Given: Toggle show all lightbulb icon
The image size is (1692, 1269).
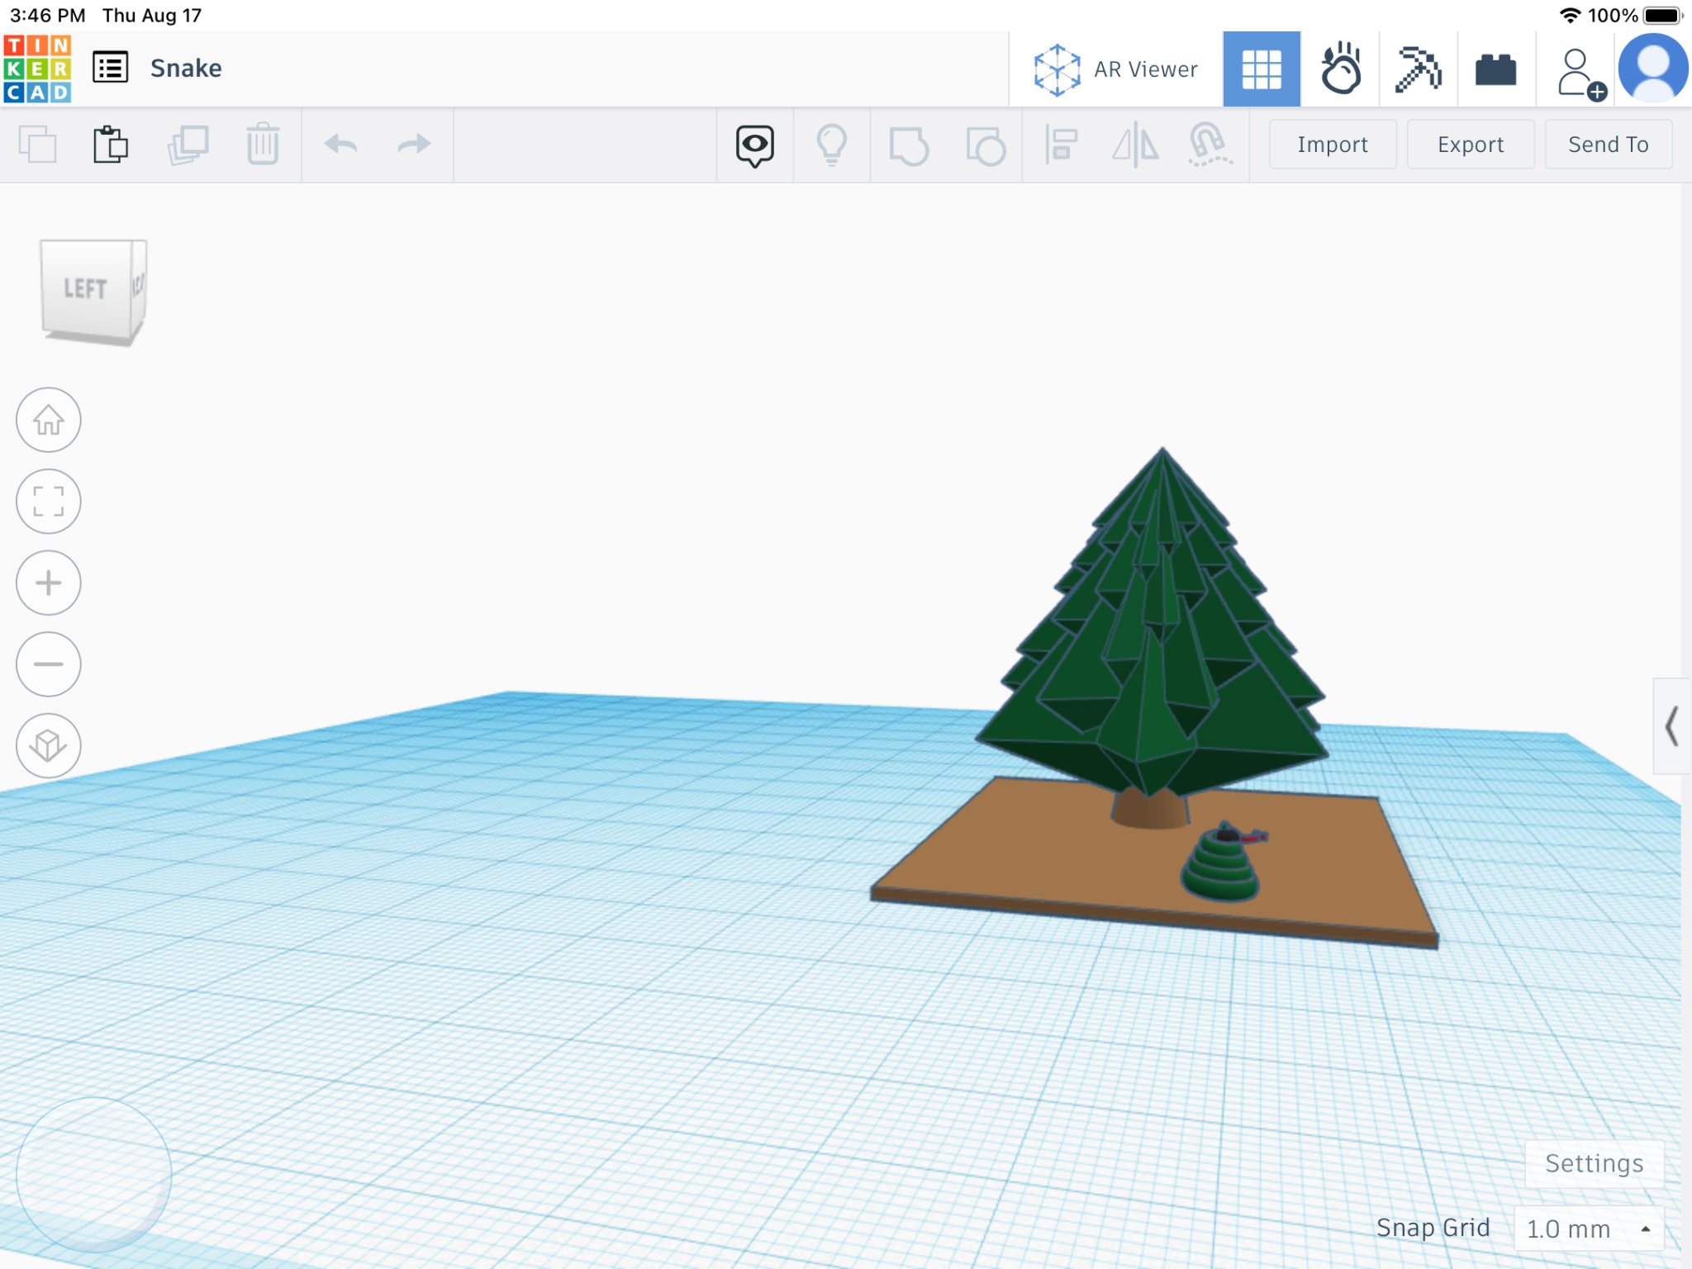Looking at the screenshot, I should (x=831, y=145).
